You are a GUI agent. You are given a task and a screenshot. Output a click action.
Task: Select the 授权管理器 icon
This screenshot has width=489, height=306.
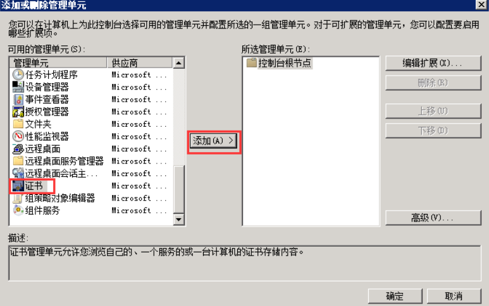(x=18, y=112)
